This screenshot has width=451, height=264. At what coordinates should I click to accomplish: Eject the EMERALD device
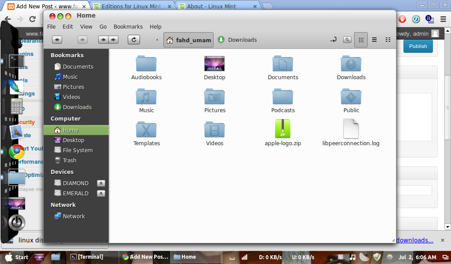coord(101,193)
